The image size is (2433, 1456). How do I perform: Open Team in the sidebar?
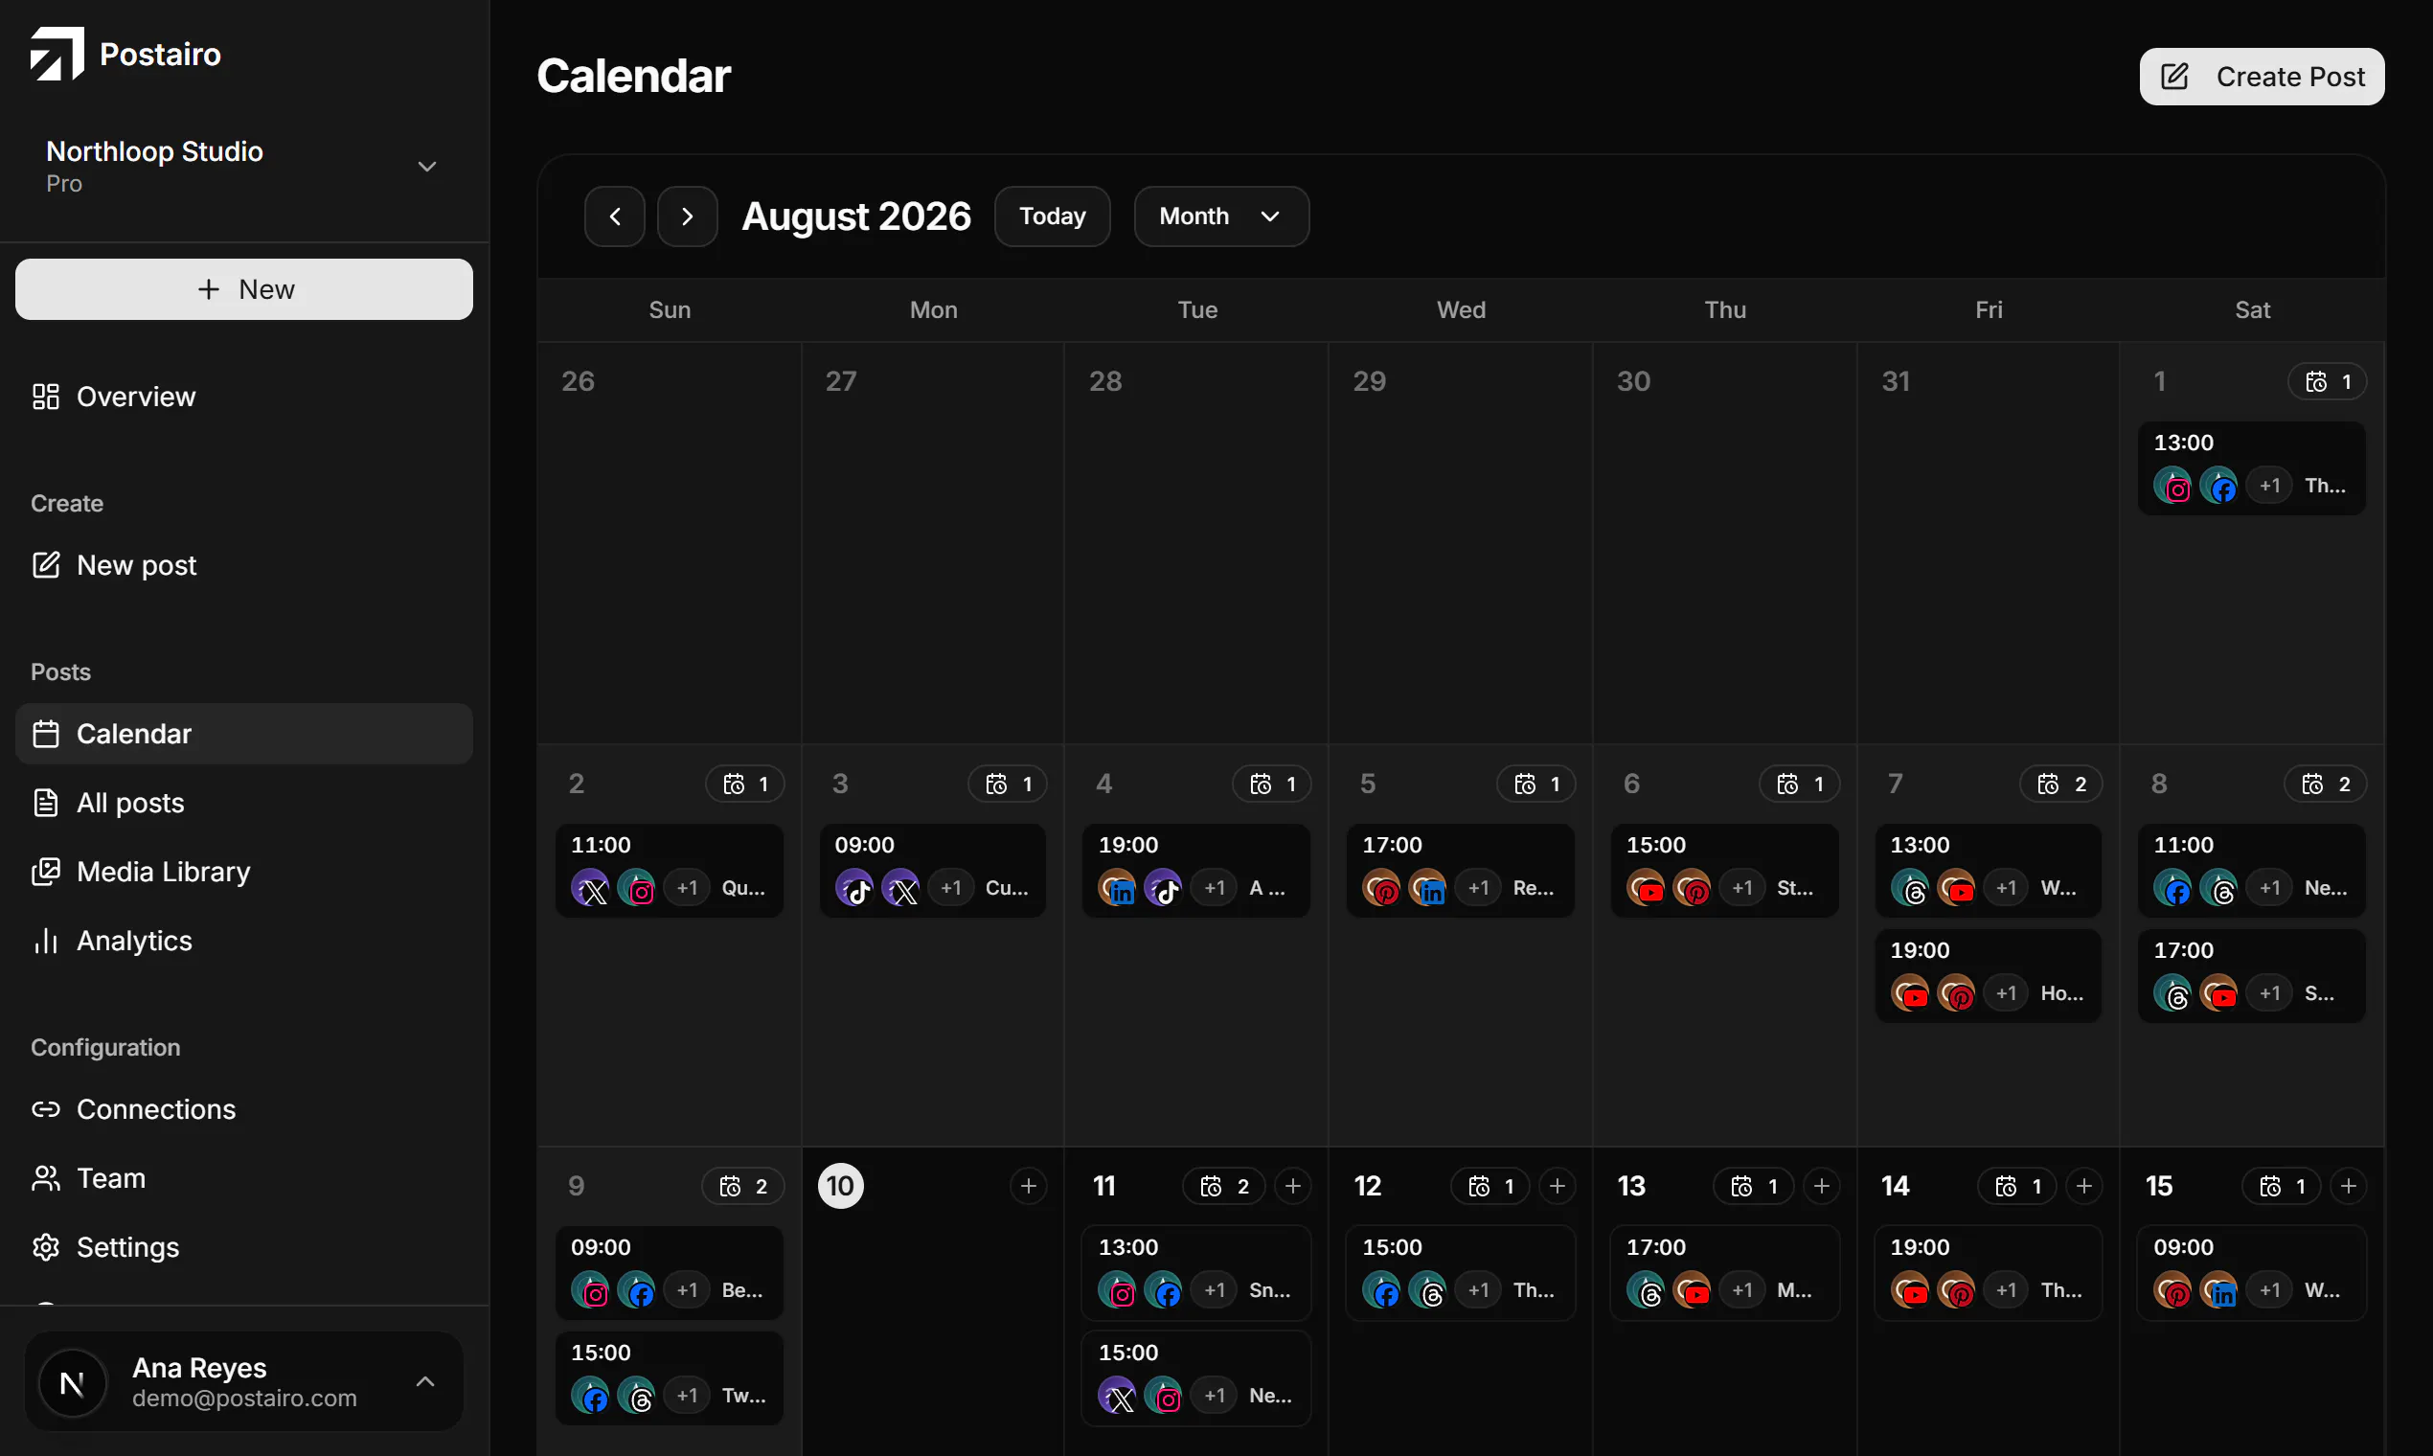pyautogui.click(x=244, y=1178)
